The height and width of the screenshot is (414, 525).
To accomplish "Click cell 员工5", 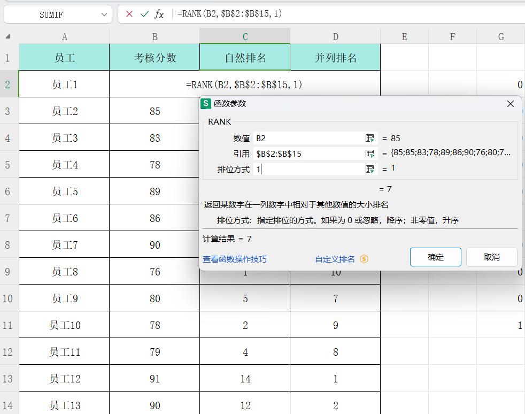I will [x=64, y=191].
